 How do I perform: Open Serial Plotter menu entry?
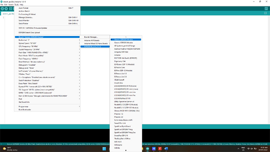click(x=47, y=23)
